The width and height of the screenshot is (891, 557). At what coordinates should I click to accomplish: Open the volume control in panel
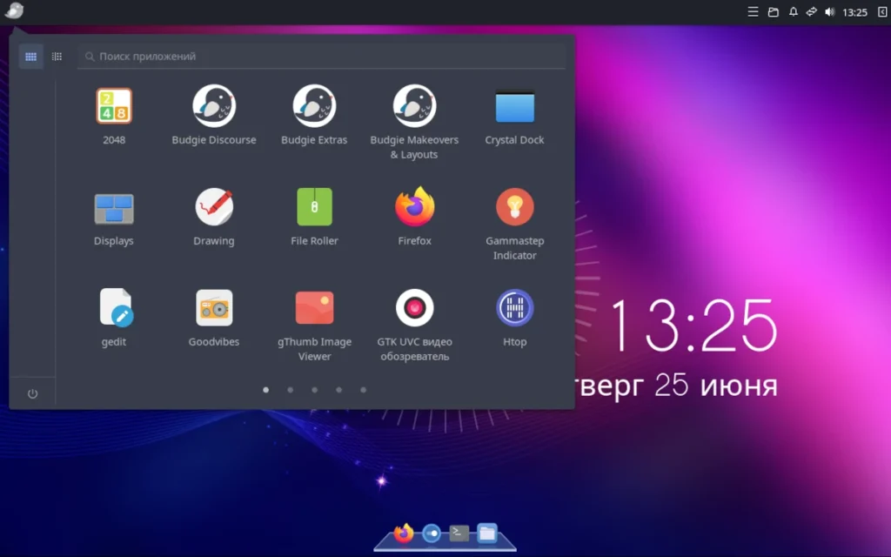pyautogui.click(x=829, y=12)
